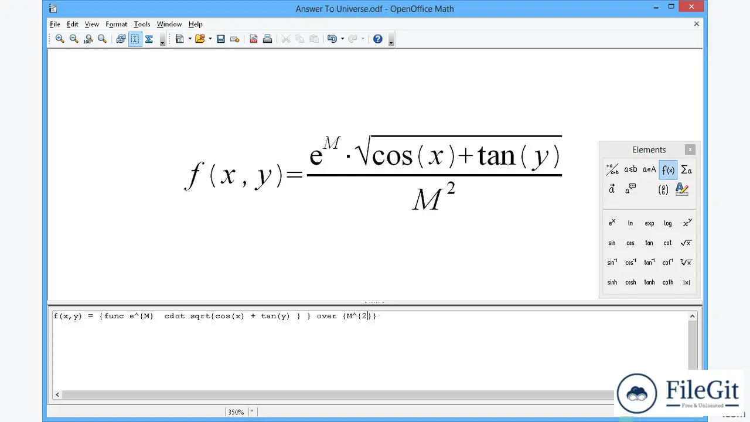Toggle the Formula Cursor button
The height and width of the screenshot is (422, 750).
[x=135, y=39]
